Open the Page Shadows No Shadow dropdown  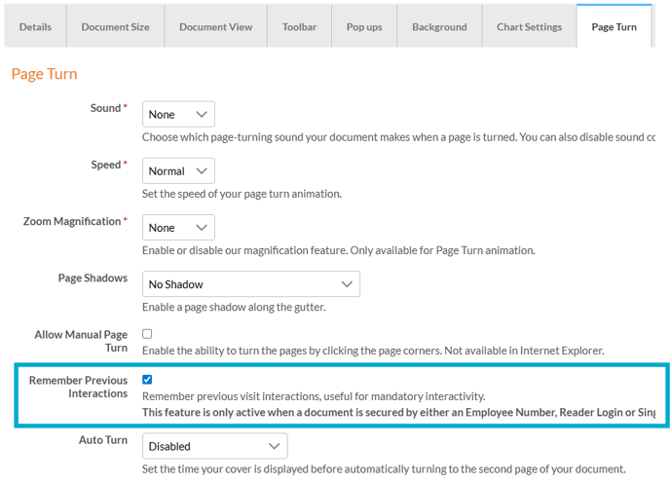pos(250,284)
